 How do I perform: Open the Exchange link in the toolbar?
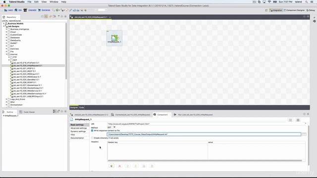tap(46, 10)
